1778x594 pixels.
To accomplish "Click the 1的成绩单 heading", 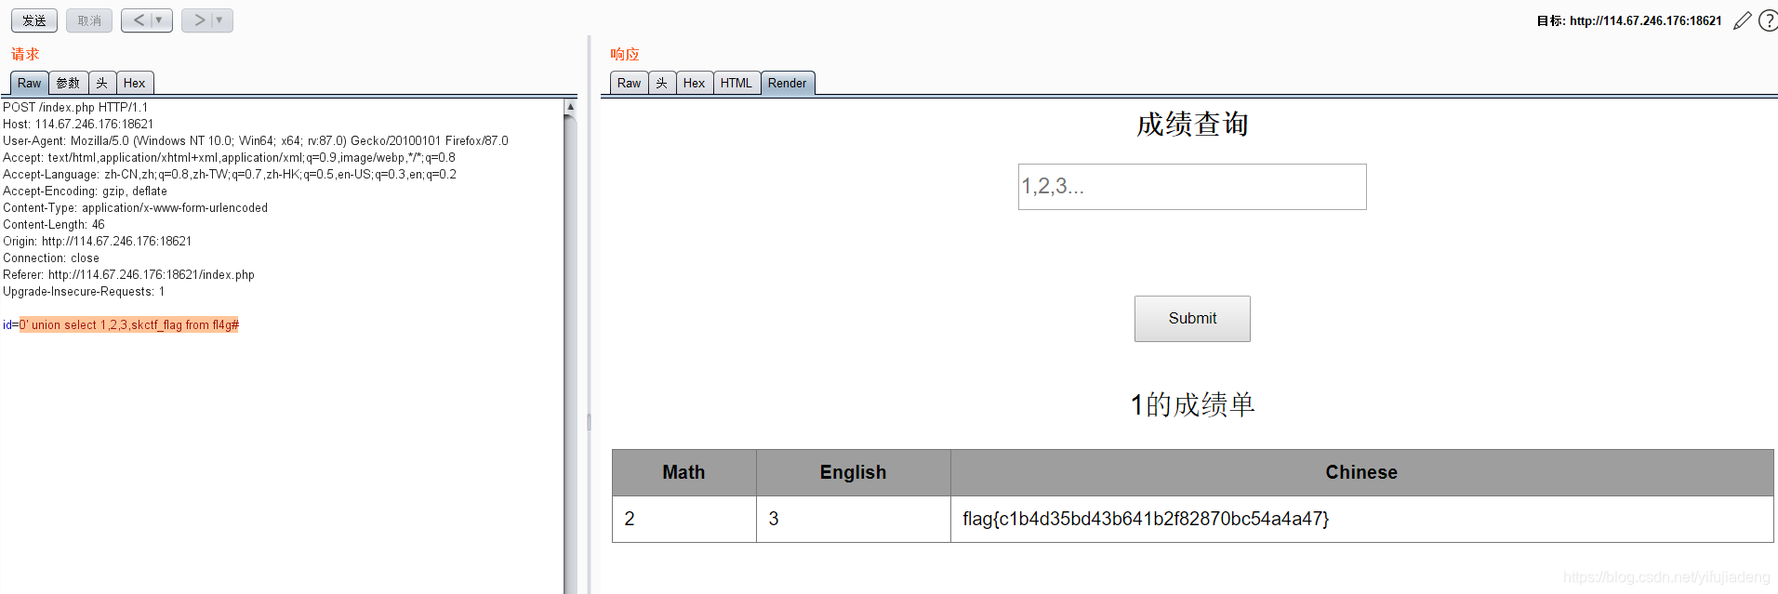I will coord(1192,404).
